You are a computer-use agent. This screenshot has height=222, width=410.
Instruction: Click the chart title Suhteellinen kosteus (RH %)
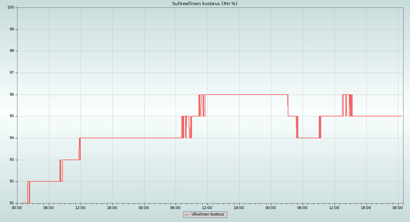click(x=205, y=4)
